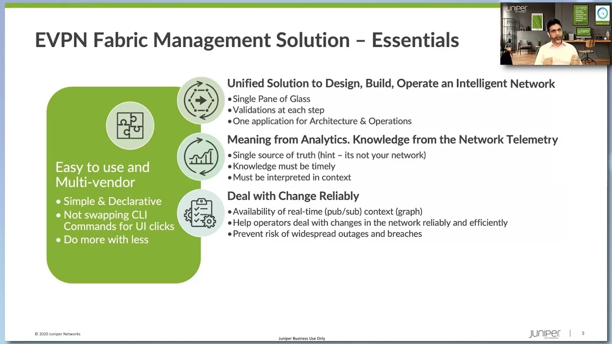
Task: Click bullet Single Pane of Glass
Action: coord(269,99)
